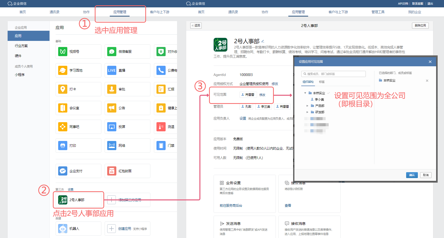Click 联系客服 link in top bar
The height and width of the screenshot is (238, 444).
418,4
